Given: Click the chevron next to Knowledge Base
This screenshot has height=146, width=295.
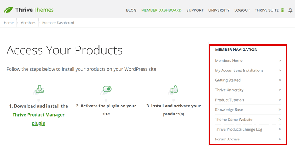Looking at the screenshot, I should tap(280, 110).
